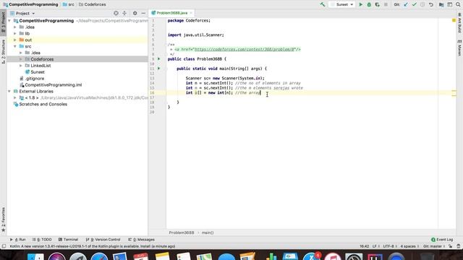This screenshot has width=463, height=260.
Task: Click the Git show history icon
Action: 422,4
